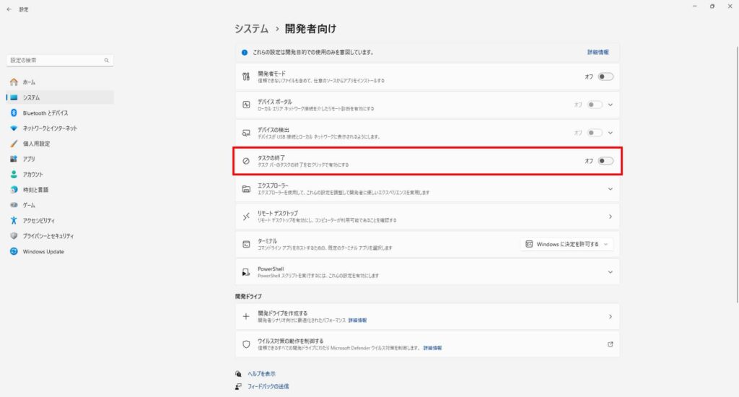
Task: Click the ゲーム icon in the sidebar
Action: tap(14, 205)
